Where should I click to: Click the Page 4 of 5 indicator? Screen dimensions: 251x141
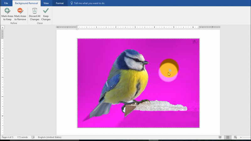point(8,137)
